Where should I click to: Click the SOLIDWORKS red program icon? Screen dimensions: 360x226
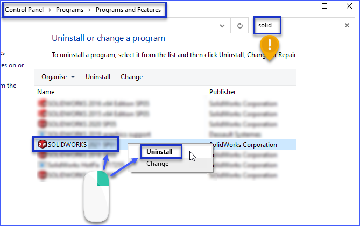pyautogui.click(x=42, y=144)
